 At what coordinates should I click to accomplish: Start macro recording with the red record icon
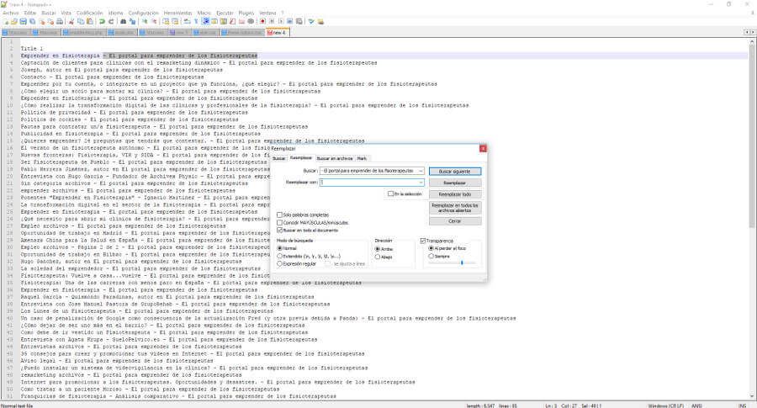click(x=262, y=21)
